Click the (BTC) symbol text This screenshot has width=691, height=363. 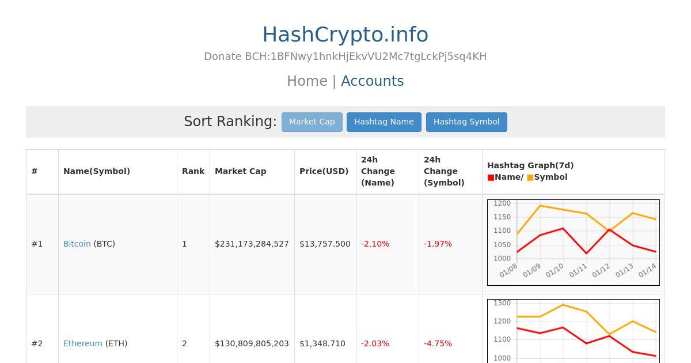pos(104,244)
